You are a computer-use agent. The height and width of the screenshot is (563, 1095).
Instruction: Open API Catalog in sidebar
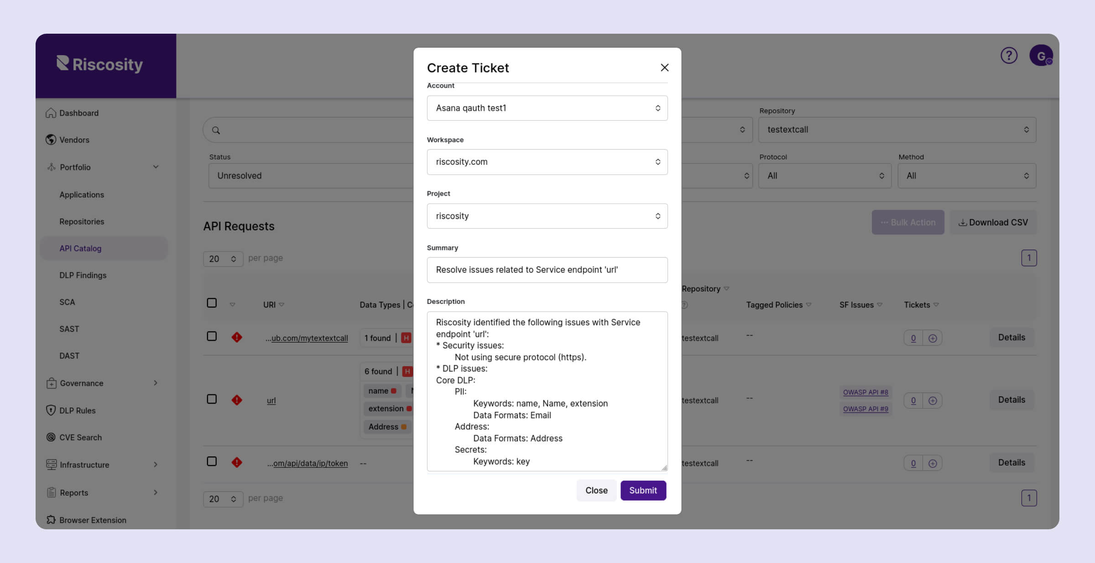pos(104,248)
